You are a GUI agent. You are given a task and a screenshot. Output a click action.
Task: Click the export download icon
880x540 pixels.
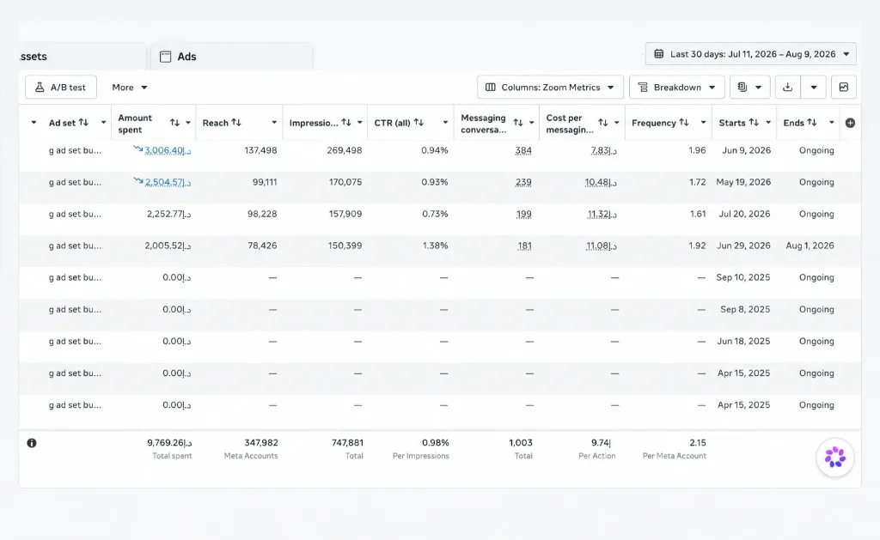(x=788, y=87)
